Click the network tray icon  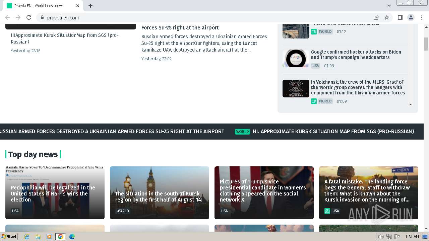389,237
